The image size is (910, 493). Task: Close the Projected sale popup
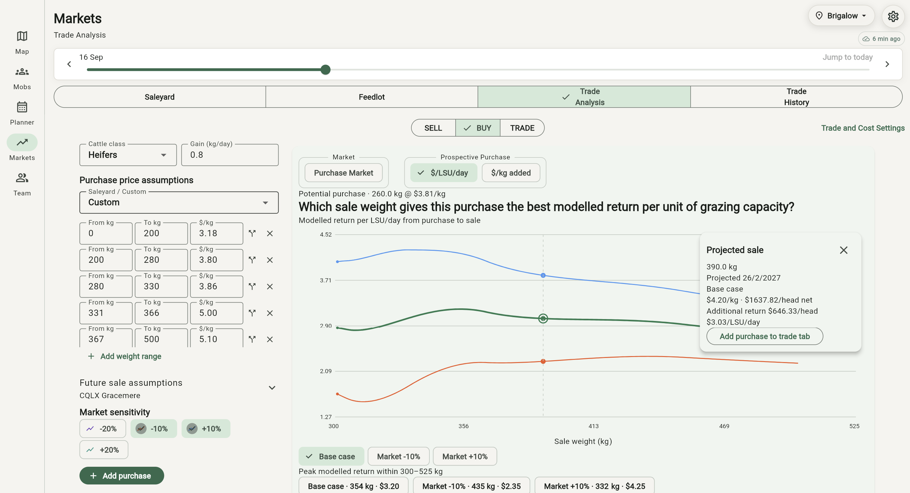(843, 250)
